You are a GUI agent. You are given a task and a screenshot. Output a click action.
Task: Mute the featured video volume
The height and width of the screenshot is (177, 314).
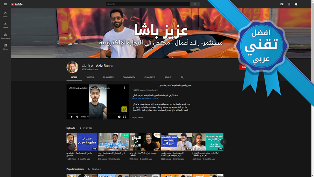click(77, 117)
